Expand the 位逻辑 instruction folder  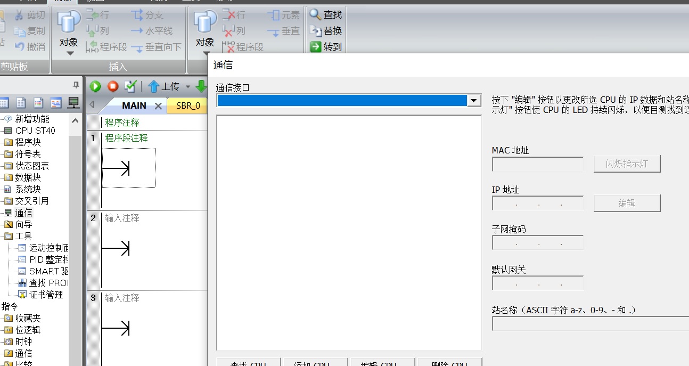click(x=28, y=330)
